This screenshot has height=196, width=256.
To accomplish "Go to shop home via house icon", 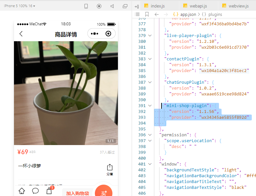I will 22,191.
